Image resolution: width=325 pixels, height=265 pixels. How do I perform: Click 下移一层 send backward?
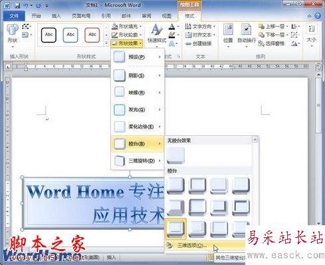click(x=273, y=35)
